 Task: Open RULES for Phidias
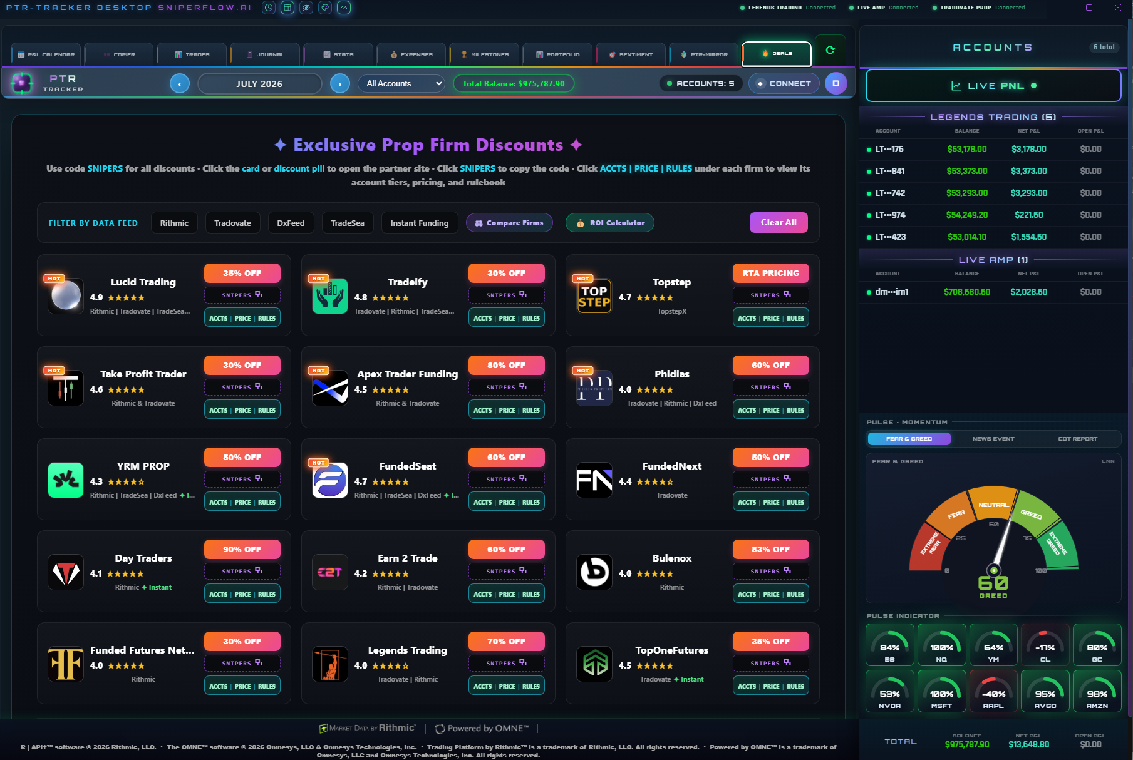click(795, 410)
